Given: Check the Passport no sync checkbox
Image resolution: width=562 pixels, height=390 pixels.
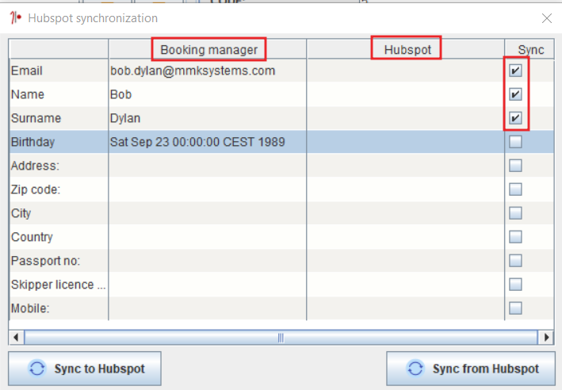Looking at the screenshot, I should coord(515,261).
